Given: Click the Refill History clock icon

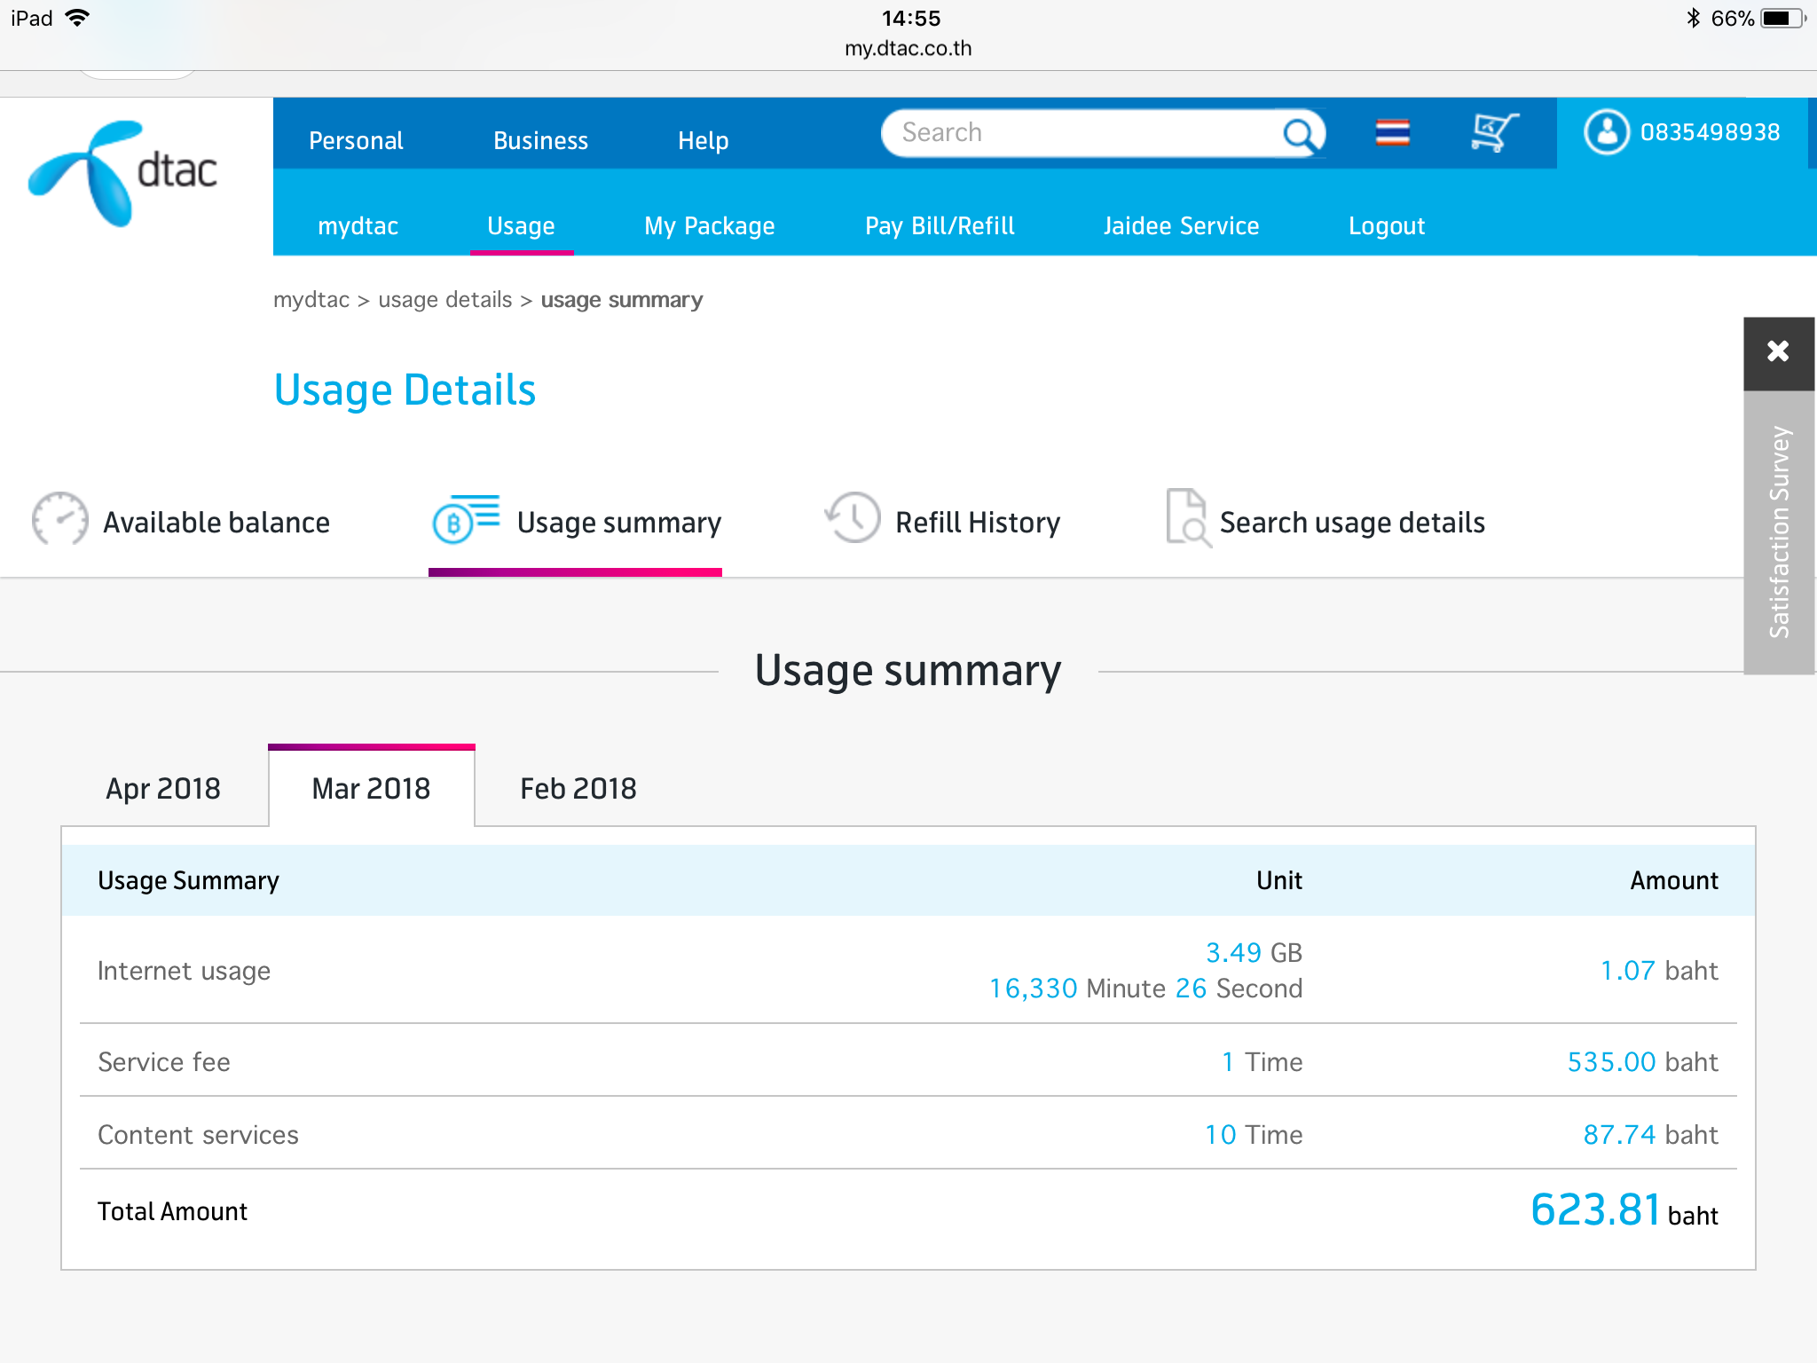Looking at the screenshot, I should click(x=853, y=517).
